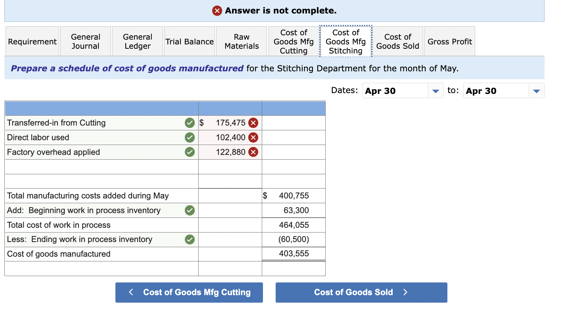
Task: Open the Raw Materials tab
Action: click(x=241, y=41)
